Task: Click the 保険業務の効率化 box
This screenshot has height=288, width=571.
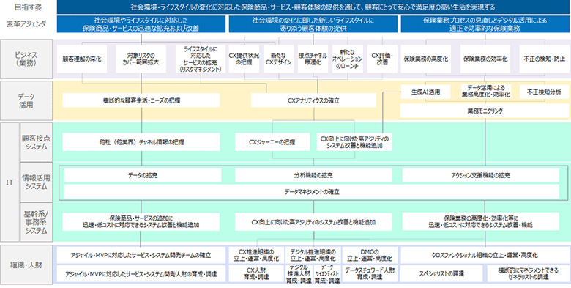Action: pyautogui.click(x=485, y=59)
